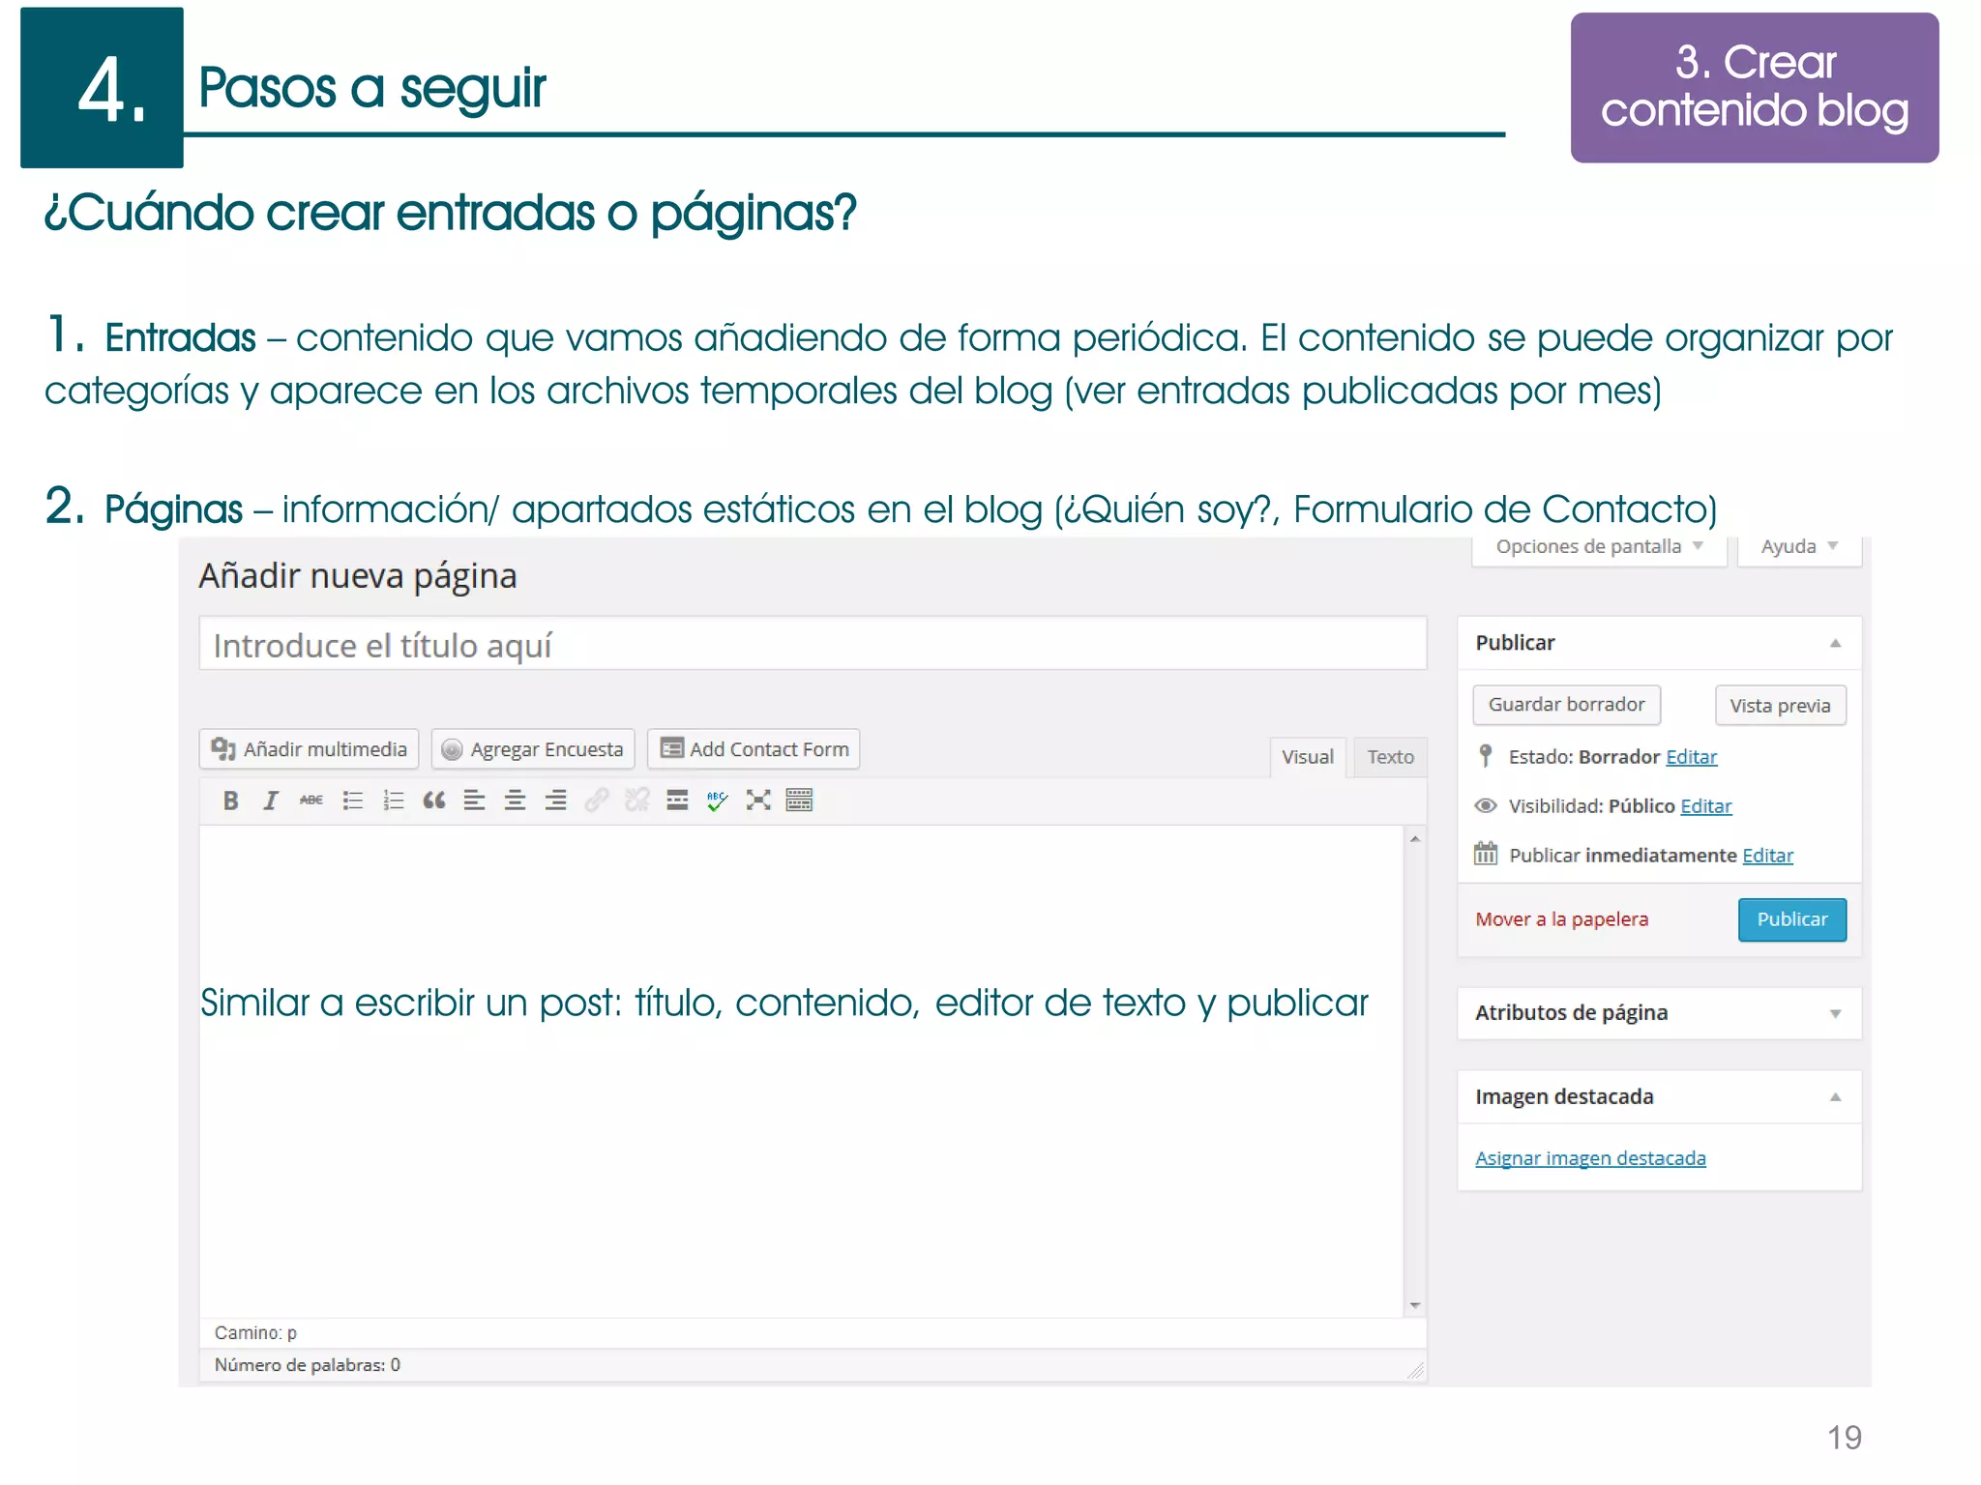This screenshot has width=1981, height=1485.
Task: Insert a numbered list
Action: pos(393,801)
